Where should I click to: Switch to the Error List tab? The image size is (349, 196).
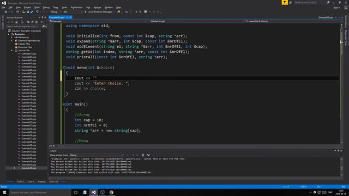point(53,181)
